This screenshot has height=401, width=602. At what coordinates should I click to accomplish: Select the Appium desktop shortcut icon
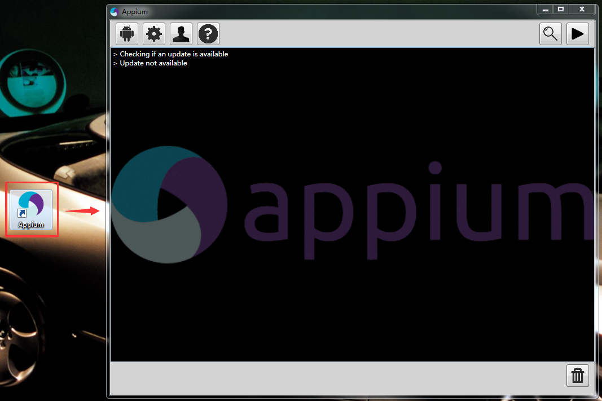point(31,209)
